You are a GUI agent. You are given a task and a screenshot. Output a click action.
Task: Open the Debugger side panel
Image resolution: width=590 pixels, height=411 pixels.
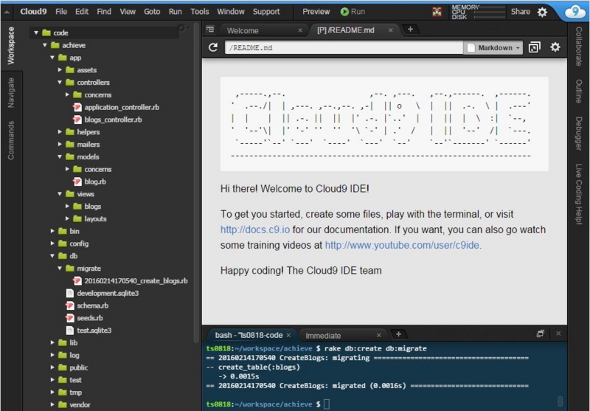coord(579,134)
